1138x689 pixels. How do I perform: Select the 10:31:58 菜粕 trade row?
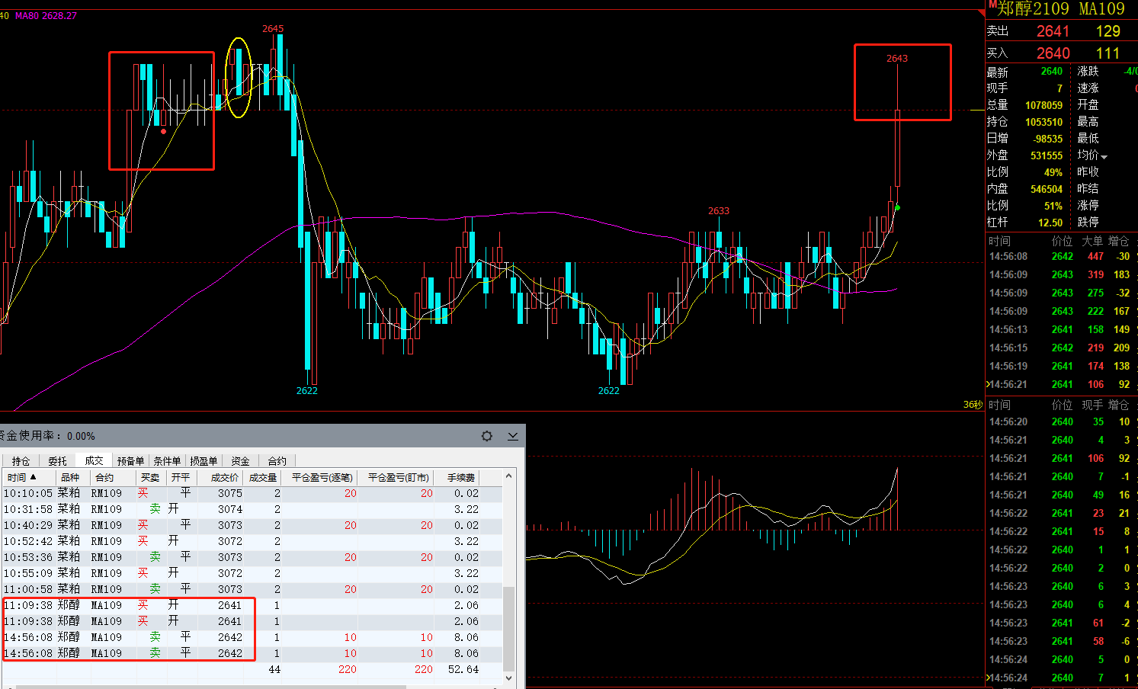pos(252,509)
